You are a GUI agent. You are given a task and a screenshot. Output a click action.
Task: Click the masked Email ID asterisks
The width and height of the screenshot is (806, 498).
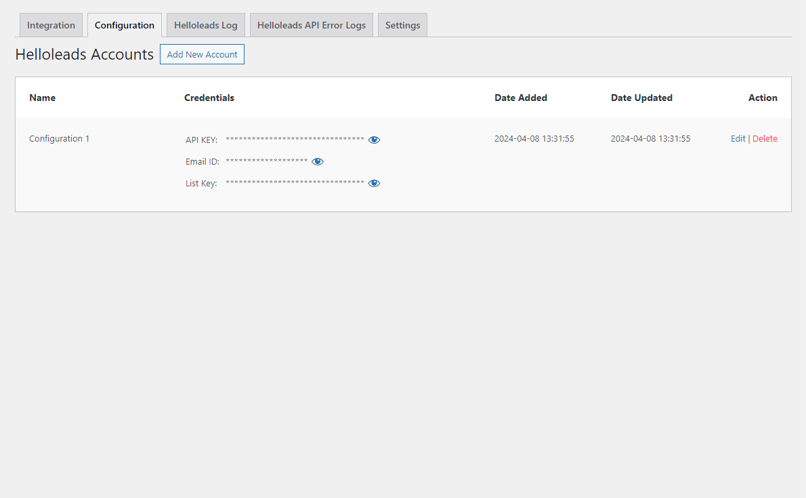(267, 161)
